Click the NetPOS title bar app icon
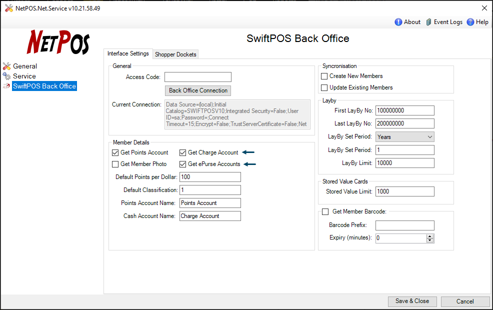Image resolution: width=493 pixels, height=310 pixels. (8, 8)
